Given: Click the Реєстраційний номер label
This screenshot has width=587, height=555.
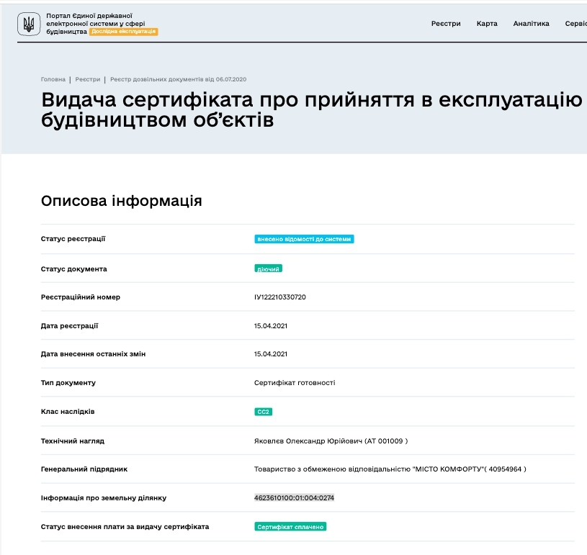Looking at the screenshot, I should click(x=81, y=297).
